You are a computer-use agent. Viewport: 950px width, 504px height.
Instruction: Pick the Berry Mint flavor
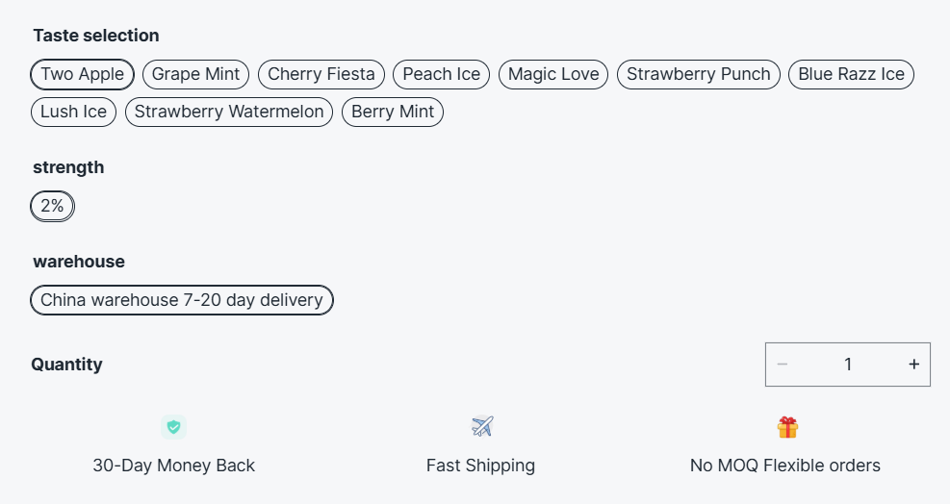pyautogui.click(x=393, y=112)
